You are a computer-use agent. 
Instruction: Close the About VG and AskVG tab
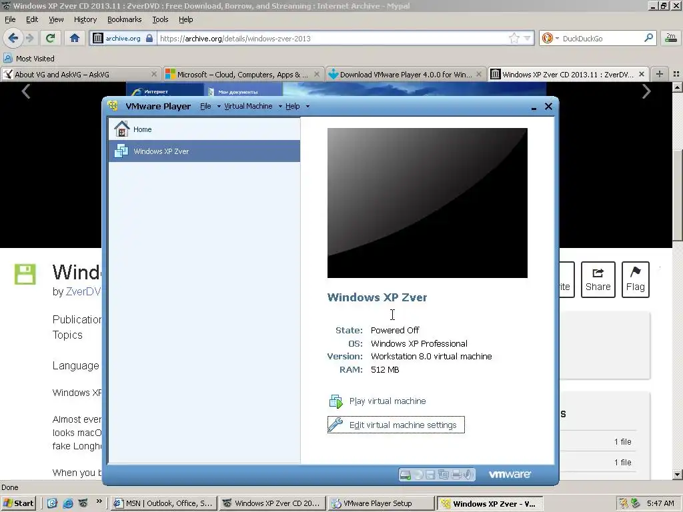point(154,75)
